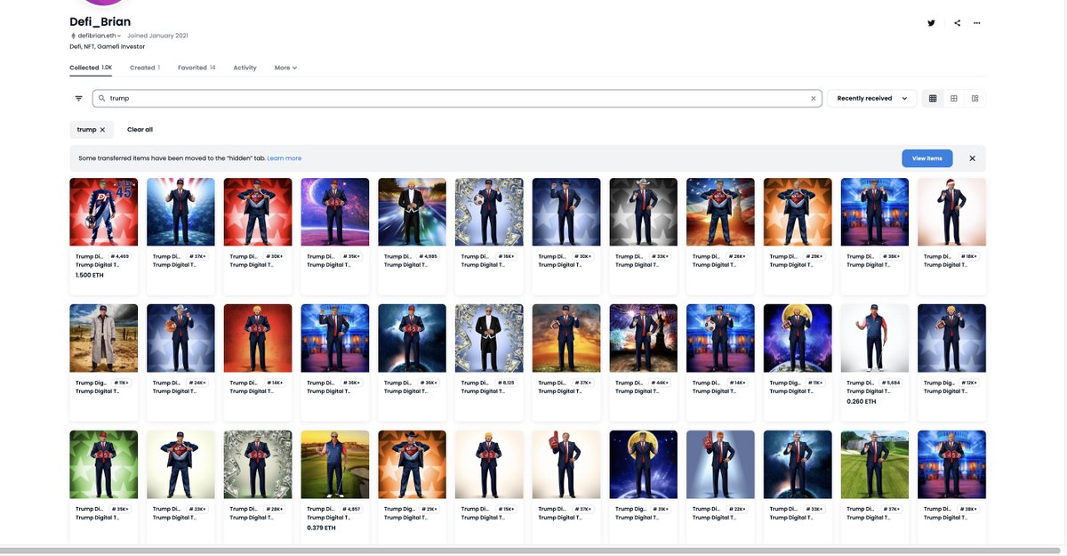The image size is (1067, 556).
Task: Open the golf-outfit card priced 0.260 ETH
Action: click(x=874, y=362)
